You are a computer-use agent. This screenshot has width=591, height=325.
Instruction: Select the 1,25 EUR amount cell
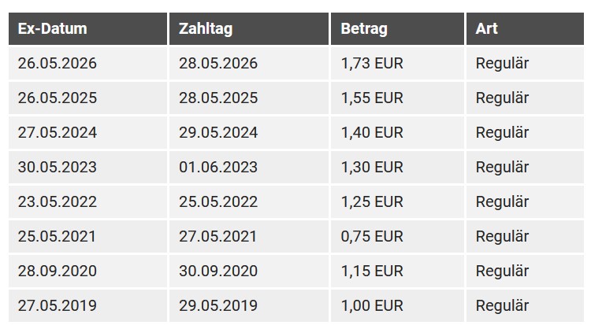397,202
